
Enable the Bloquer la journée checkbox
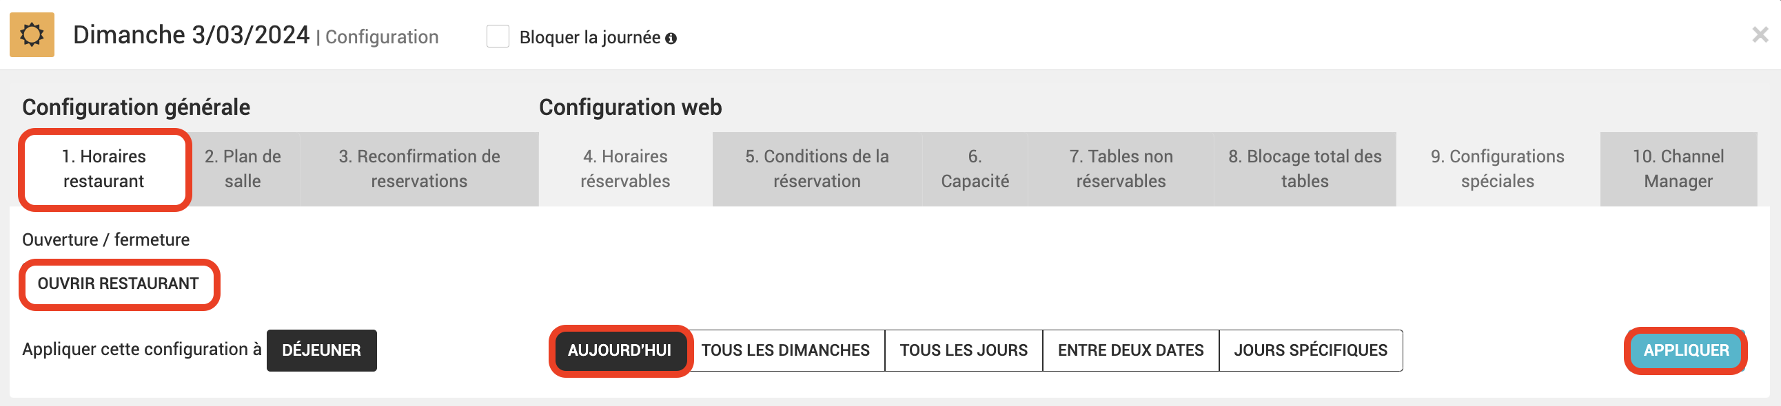click(498, 36)
